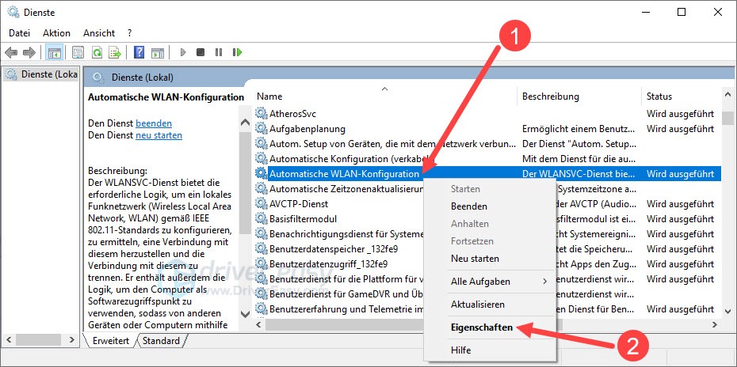Click the Back arrow in the toolbar
Image resolution: width=737 pixels, height=367 pixels.
(x=11, y=52)
